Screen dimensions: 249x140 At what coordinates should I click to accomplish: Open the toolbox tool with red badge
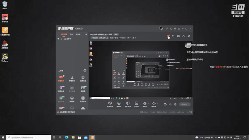coord(61,108)
